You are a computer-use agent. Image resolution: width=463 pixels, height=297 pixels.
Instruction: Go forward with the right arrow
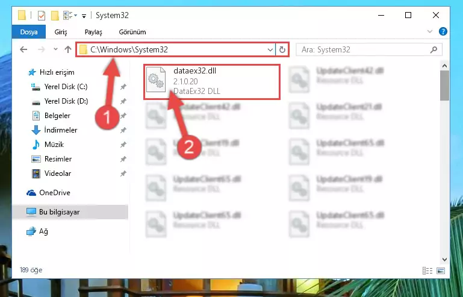click(x=42, y=49)
